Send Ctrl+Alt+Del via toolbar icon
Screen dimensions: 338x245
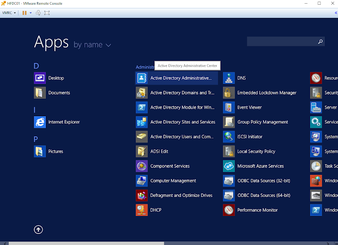(x=38, y=13)
